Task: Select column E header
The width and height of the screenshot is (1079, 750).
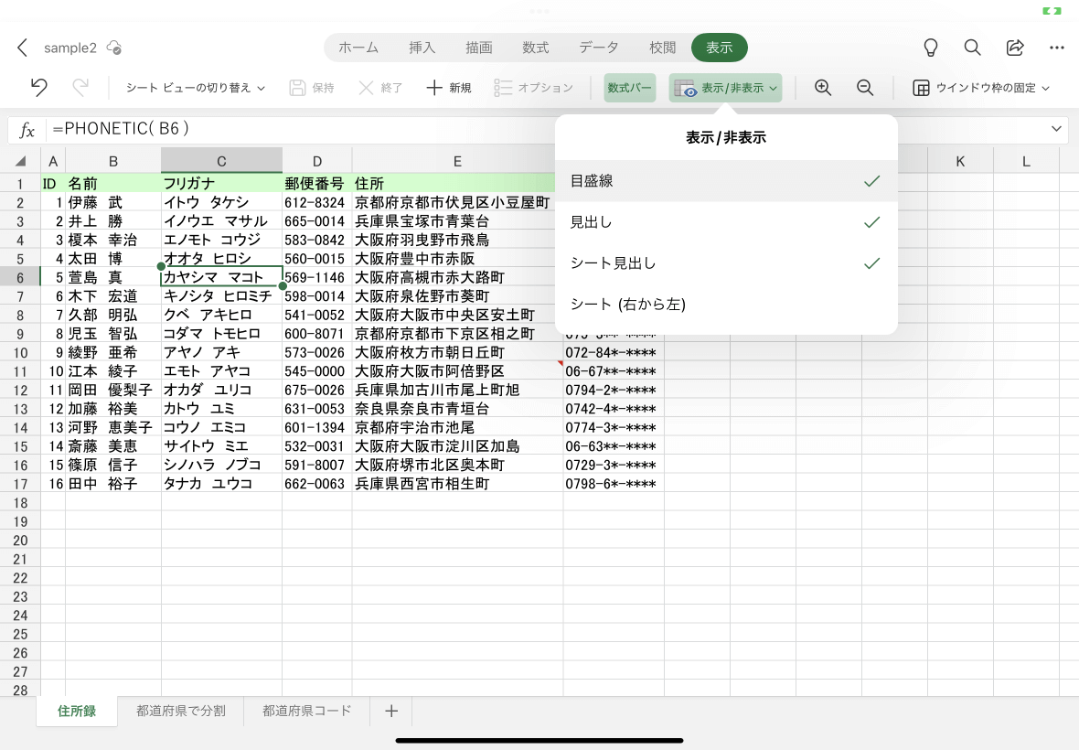Action: [457, 161]
